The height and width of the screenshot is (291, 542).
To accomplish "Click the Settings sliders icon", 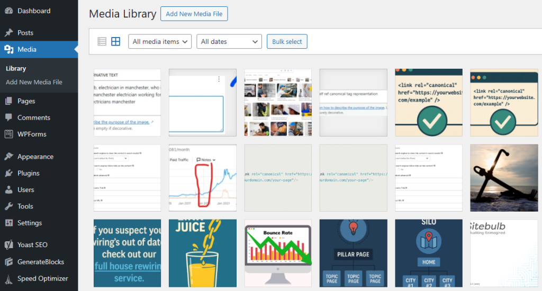I will tap(8, 223).
